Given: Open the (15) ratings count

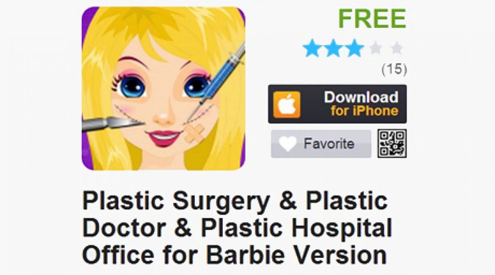Looking at the screenshot, I should coord(394,69).
